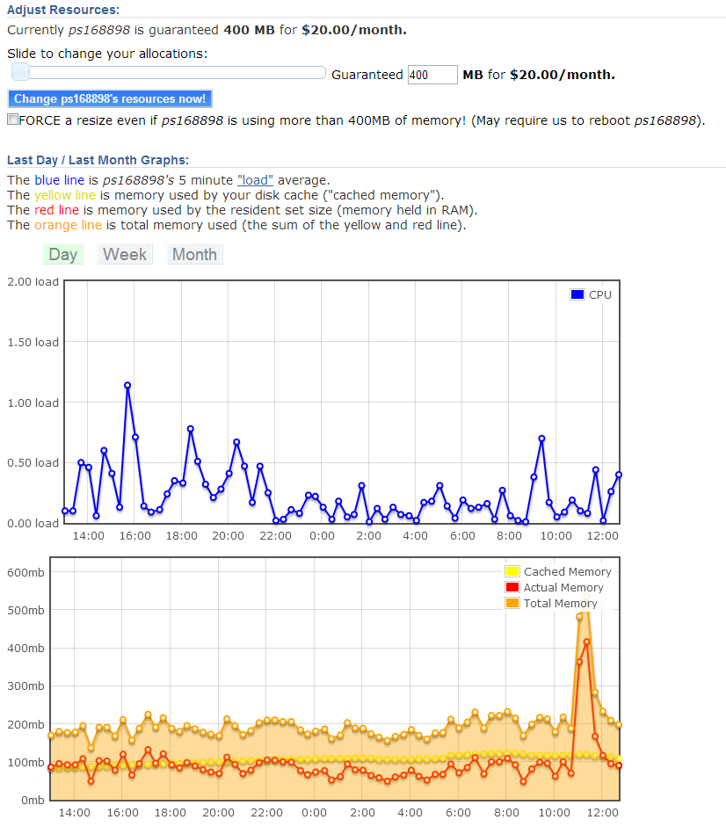Click the highest CPU load peak point

127,386
